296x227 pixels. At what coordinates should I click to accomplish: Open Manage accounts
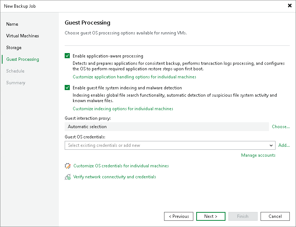click(258, 155)
